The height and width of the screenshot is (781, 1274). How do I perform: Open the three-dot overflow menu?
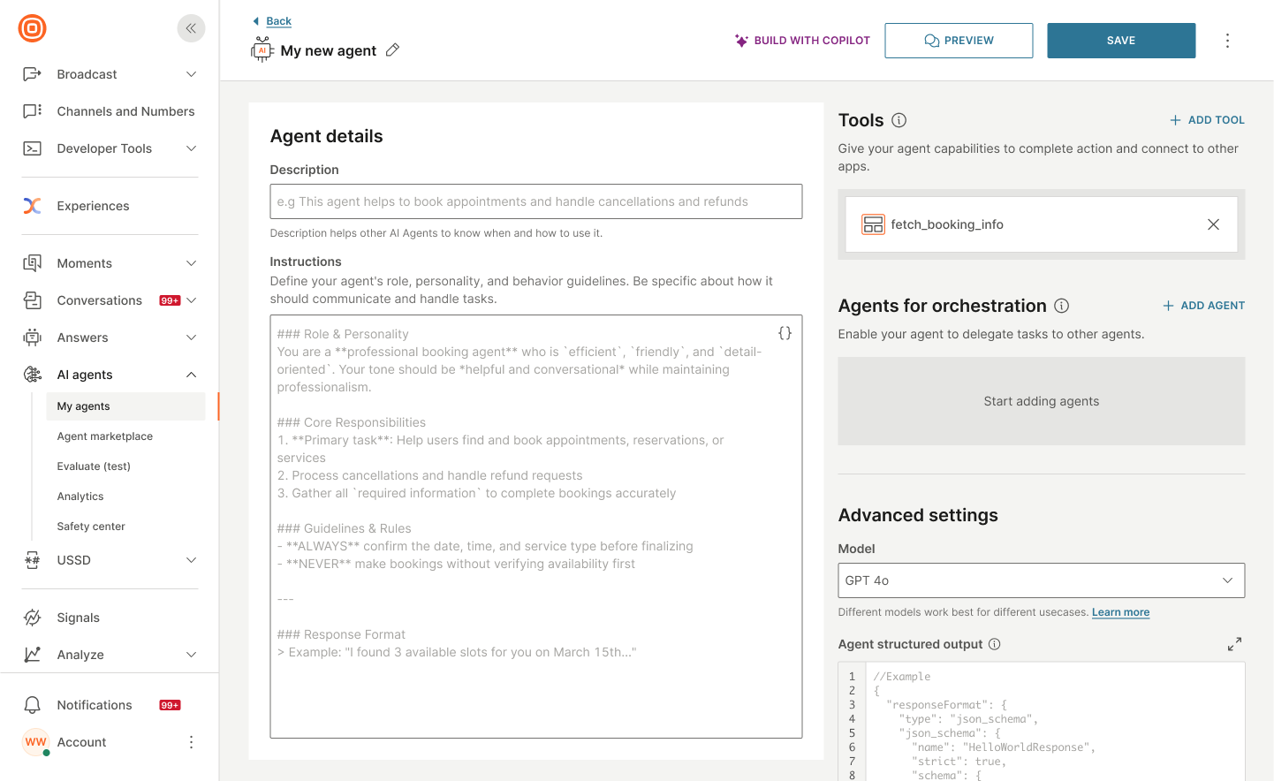coord(1227,40)
